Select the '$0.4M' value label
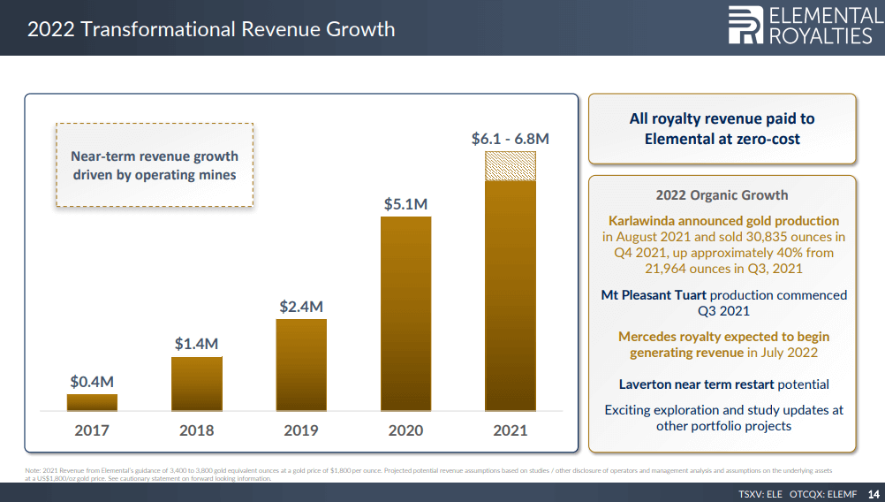The height and width of the screenshot is (502, 885). point(92,382)
